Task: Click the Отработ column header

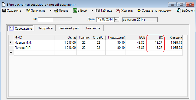Action: coord(98,37)
